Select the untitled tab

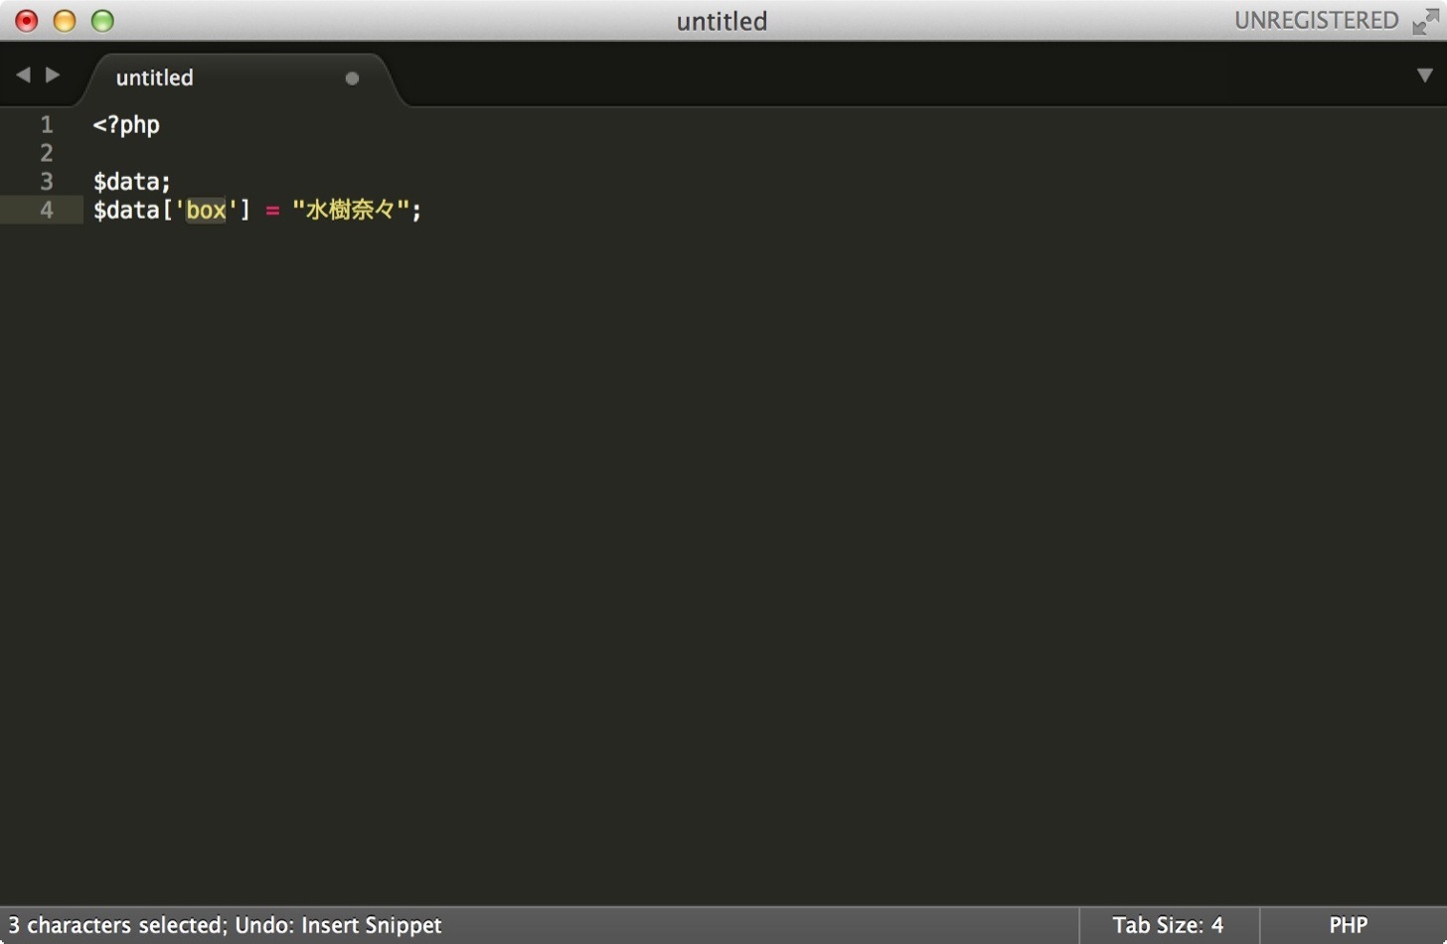155,78
